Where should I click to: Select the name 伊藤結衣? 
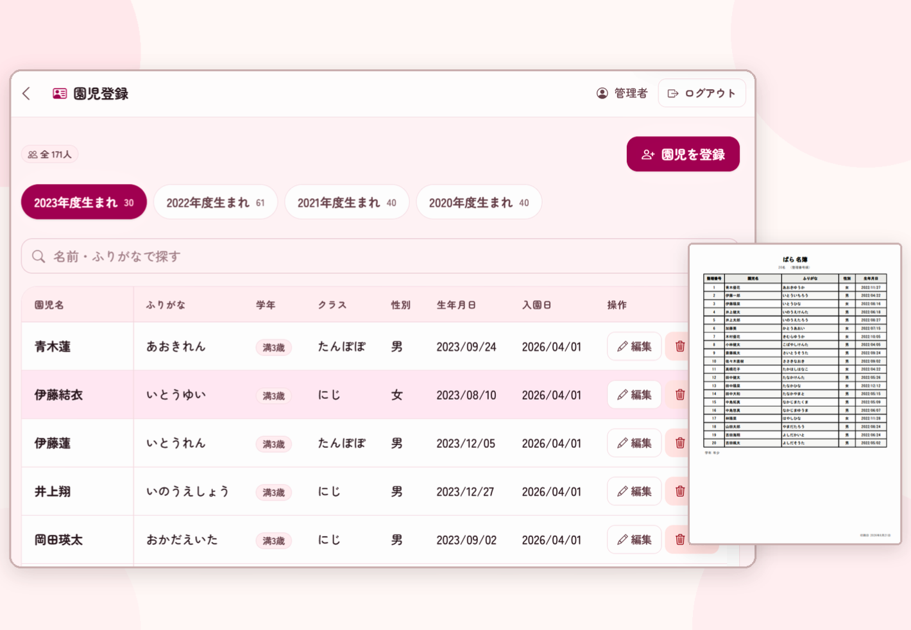(58, 395)
